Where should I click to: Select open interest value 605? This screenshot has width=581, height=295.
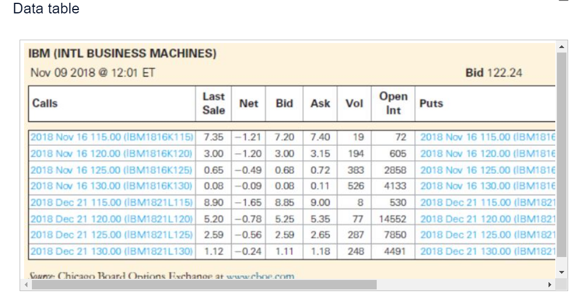click(397, 154)
